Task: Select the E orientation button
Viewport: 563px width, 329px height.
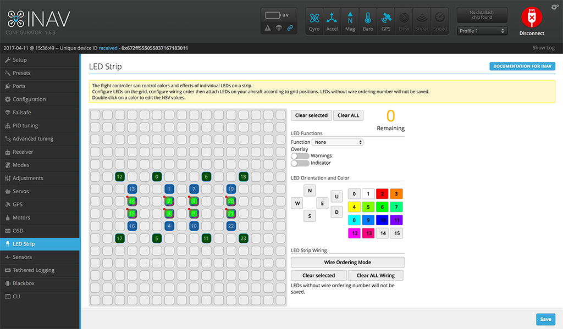Action: point(322,203)
